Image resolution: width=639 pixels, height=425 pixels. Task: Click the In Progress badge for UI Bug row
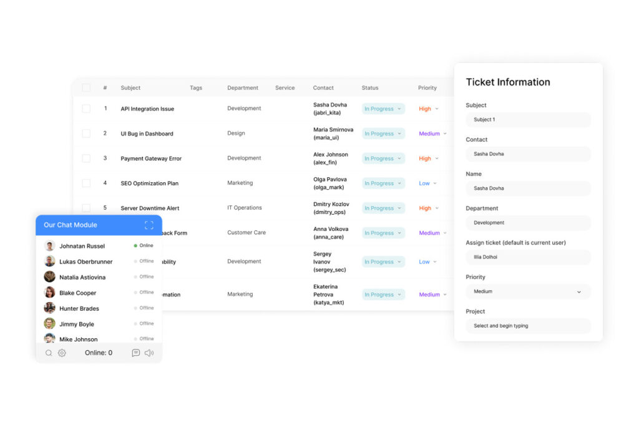383,134
